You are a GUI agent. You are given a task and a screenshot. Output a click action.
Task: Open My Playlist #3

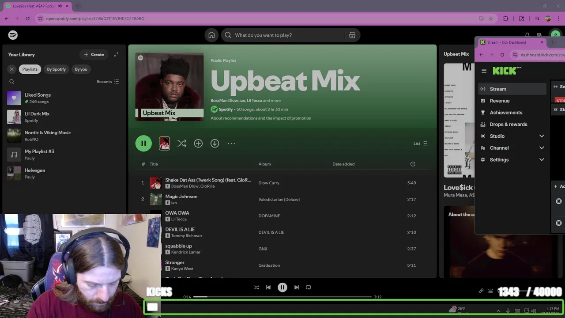click(64, 155)
